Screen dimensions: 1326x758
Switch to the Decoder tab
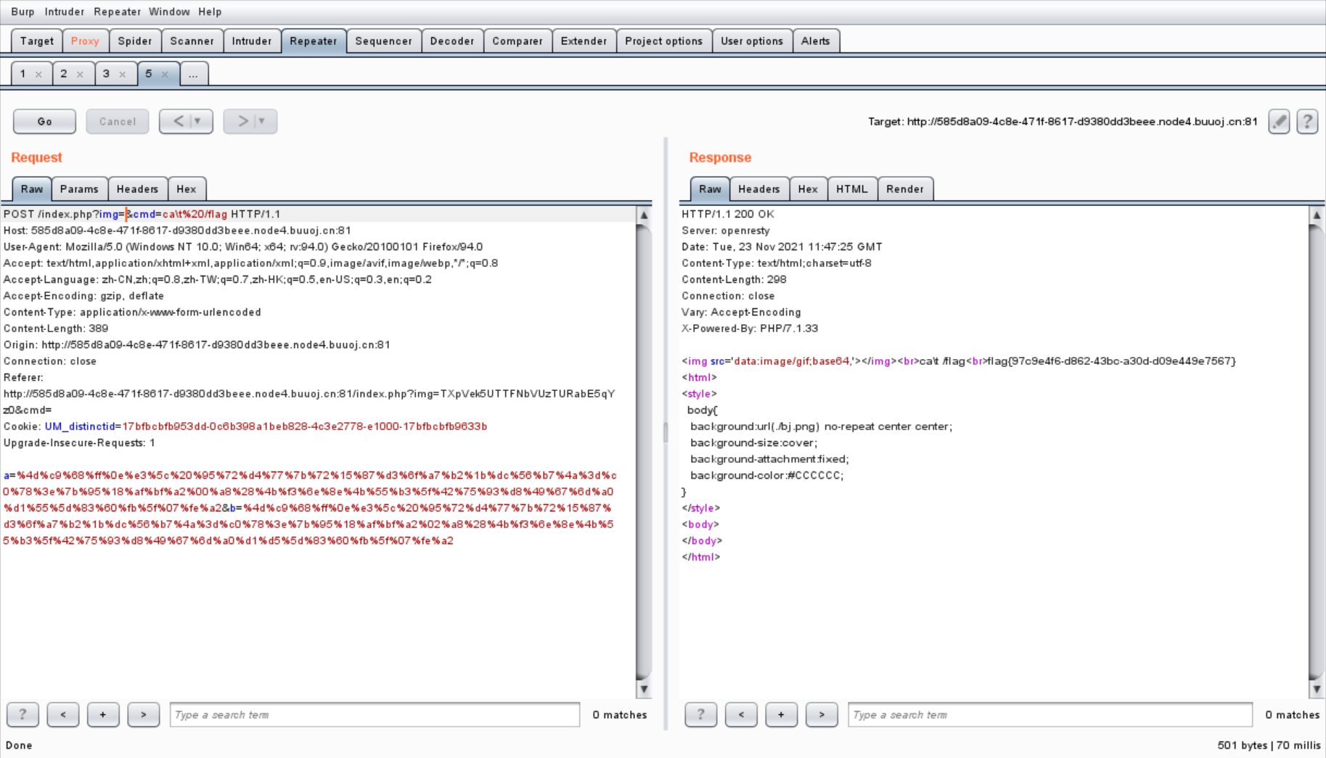[x=452, y=41]
